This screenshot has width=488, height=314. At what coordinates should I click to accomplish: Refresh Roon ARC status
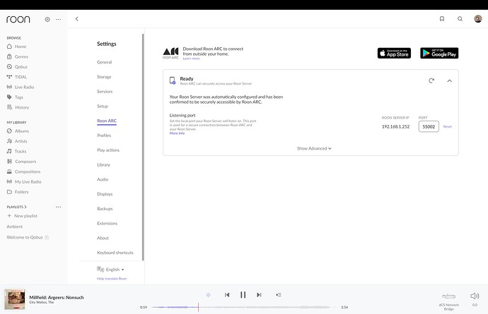click(x=431, y=80)
